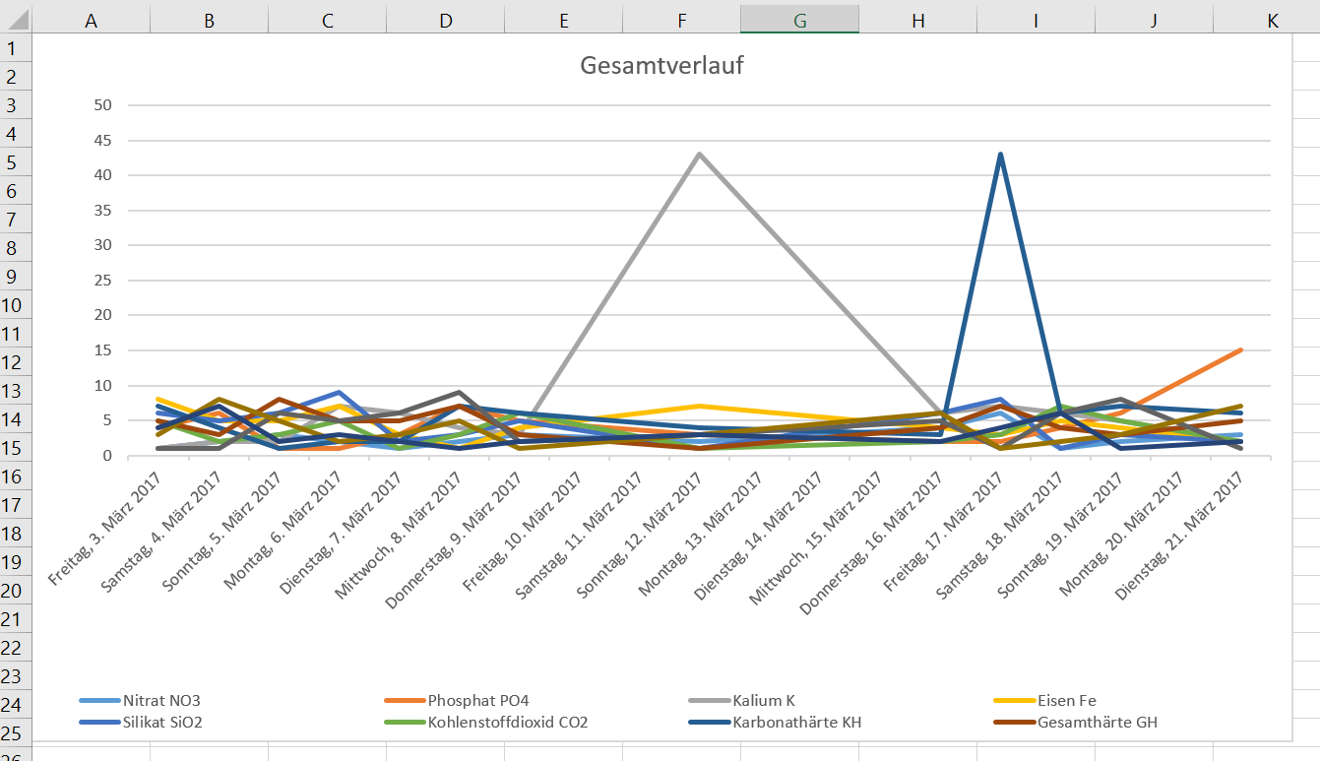The height and width of the screenshot is (761, 1320).
Task: Click the Karbonathärte KH legend entry
Action: pos(773,722)
